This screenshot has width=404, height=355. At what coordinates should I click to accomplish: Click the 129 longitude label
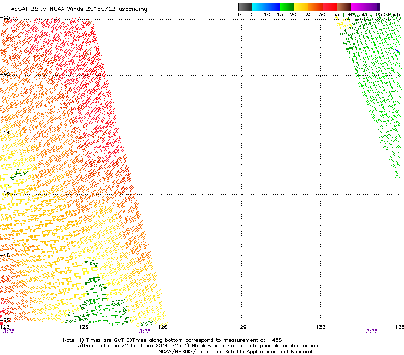click(x=242, y=327)
